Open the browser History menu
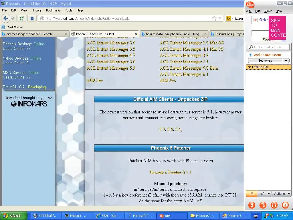This screenshot has width=293, height=220. click(36, 10)
